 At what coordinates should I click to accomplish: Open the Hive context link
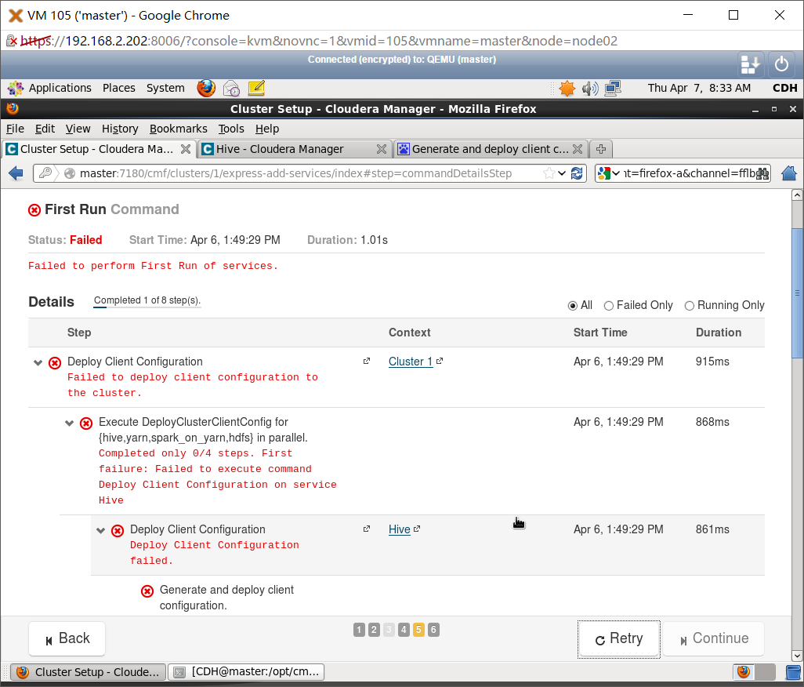click(400, 529)
